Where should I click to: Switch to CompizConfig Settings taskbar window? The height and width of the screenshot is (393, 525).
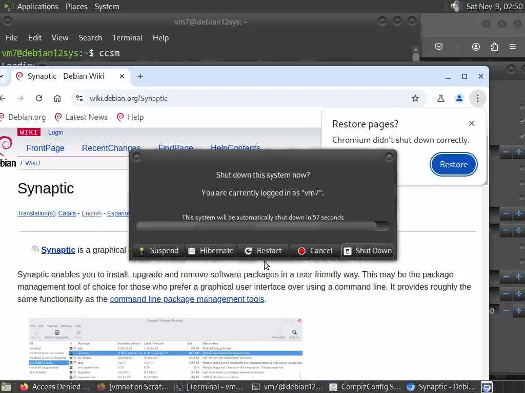[365, 387]
